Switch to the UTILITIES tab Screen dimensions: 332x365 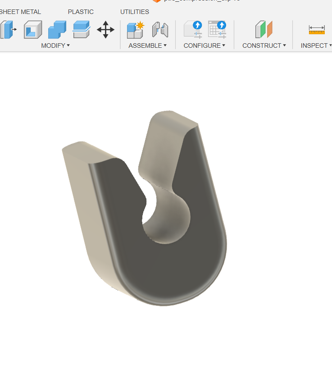click(x=135, y=12)
